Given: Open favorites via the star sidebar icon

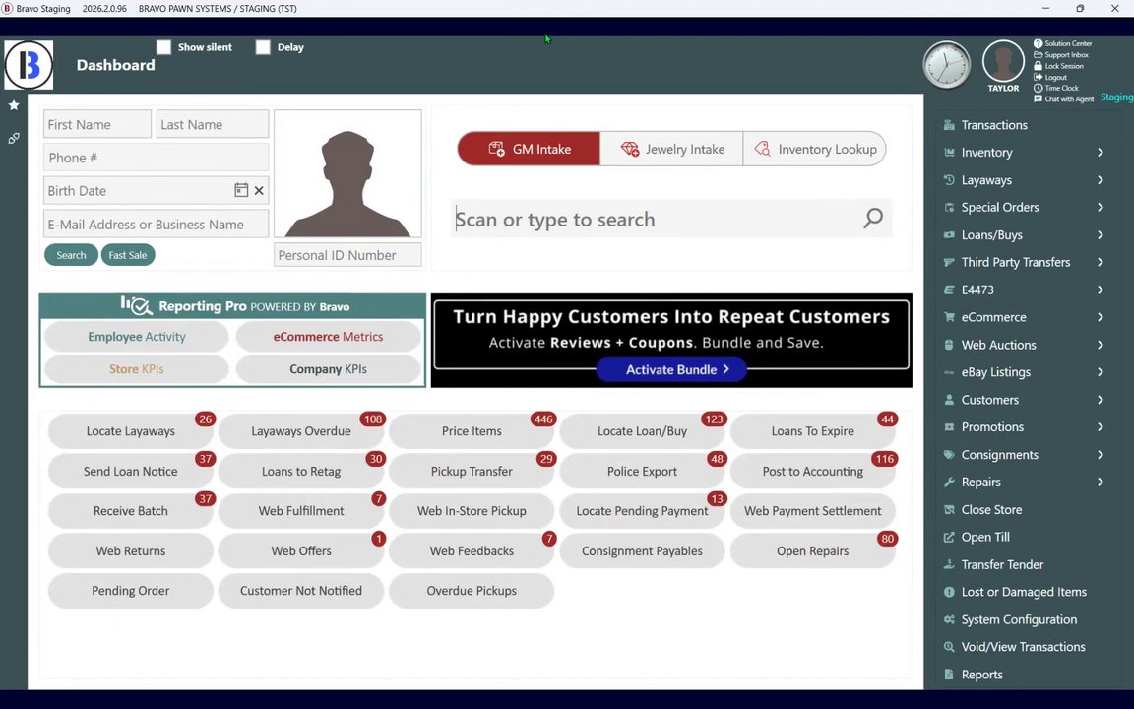Looking at the screenshot, I should point(14,105).
